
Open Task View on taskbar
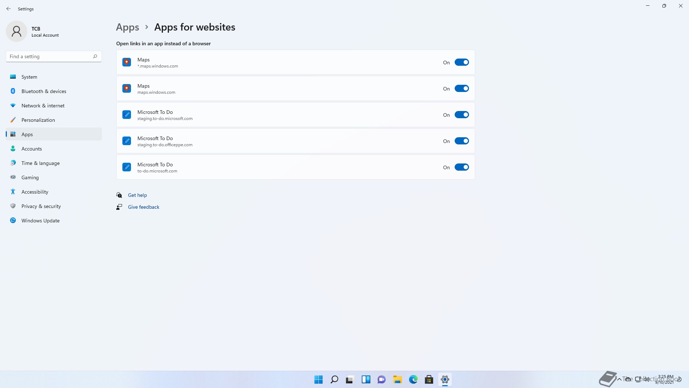(x=350, y=379)
